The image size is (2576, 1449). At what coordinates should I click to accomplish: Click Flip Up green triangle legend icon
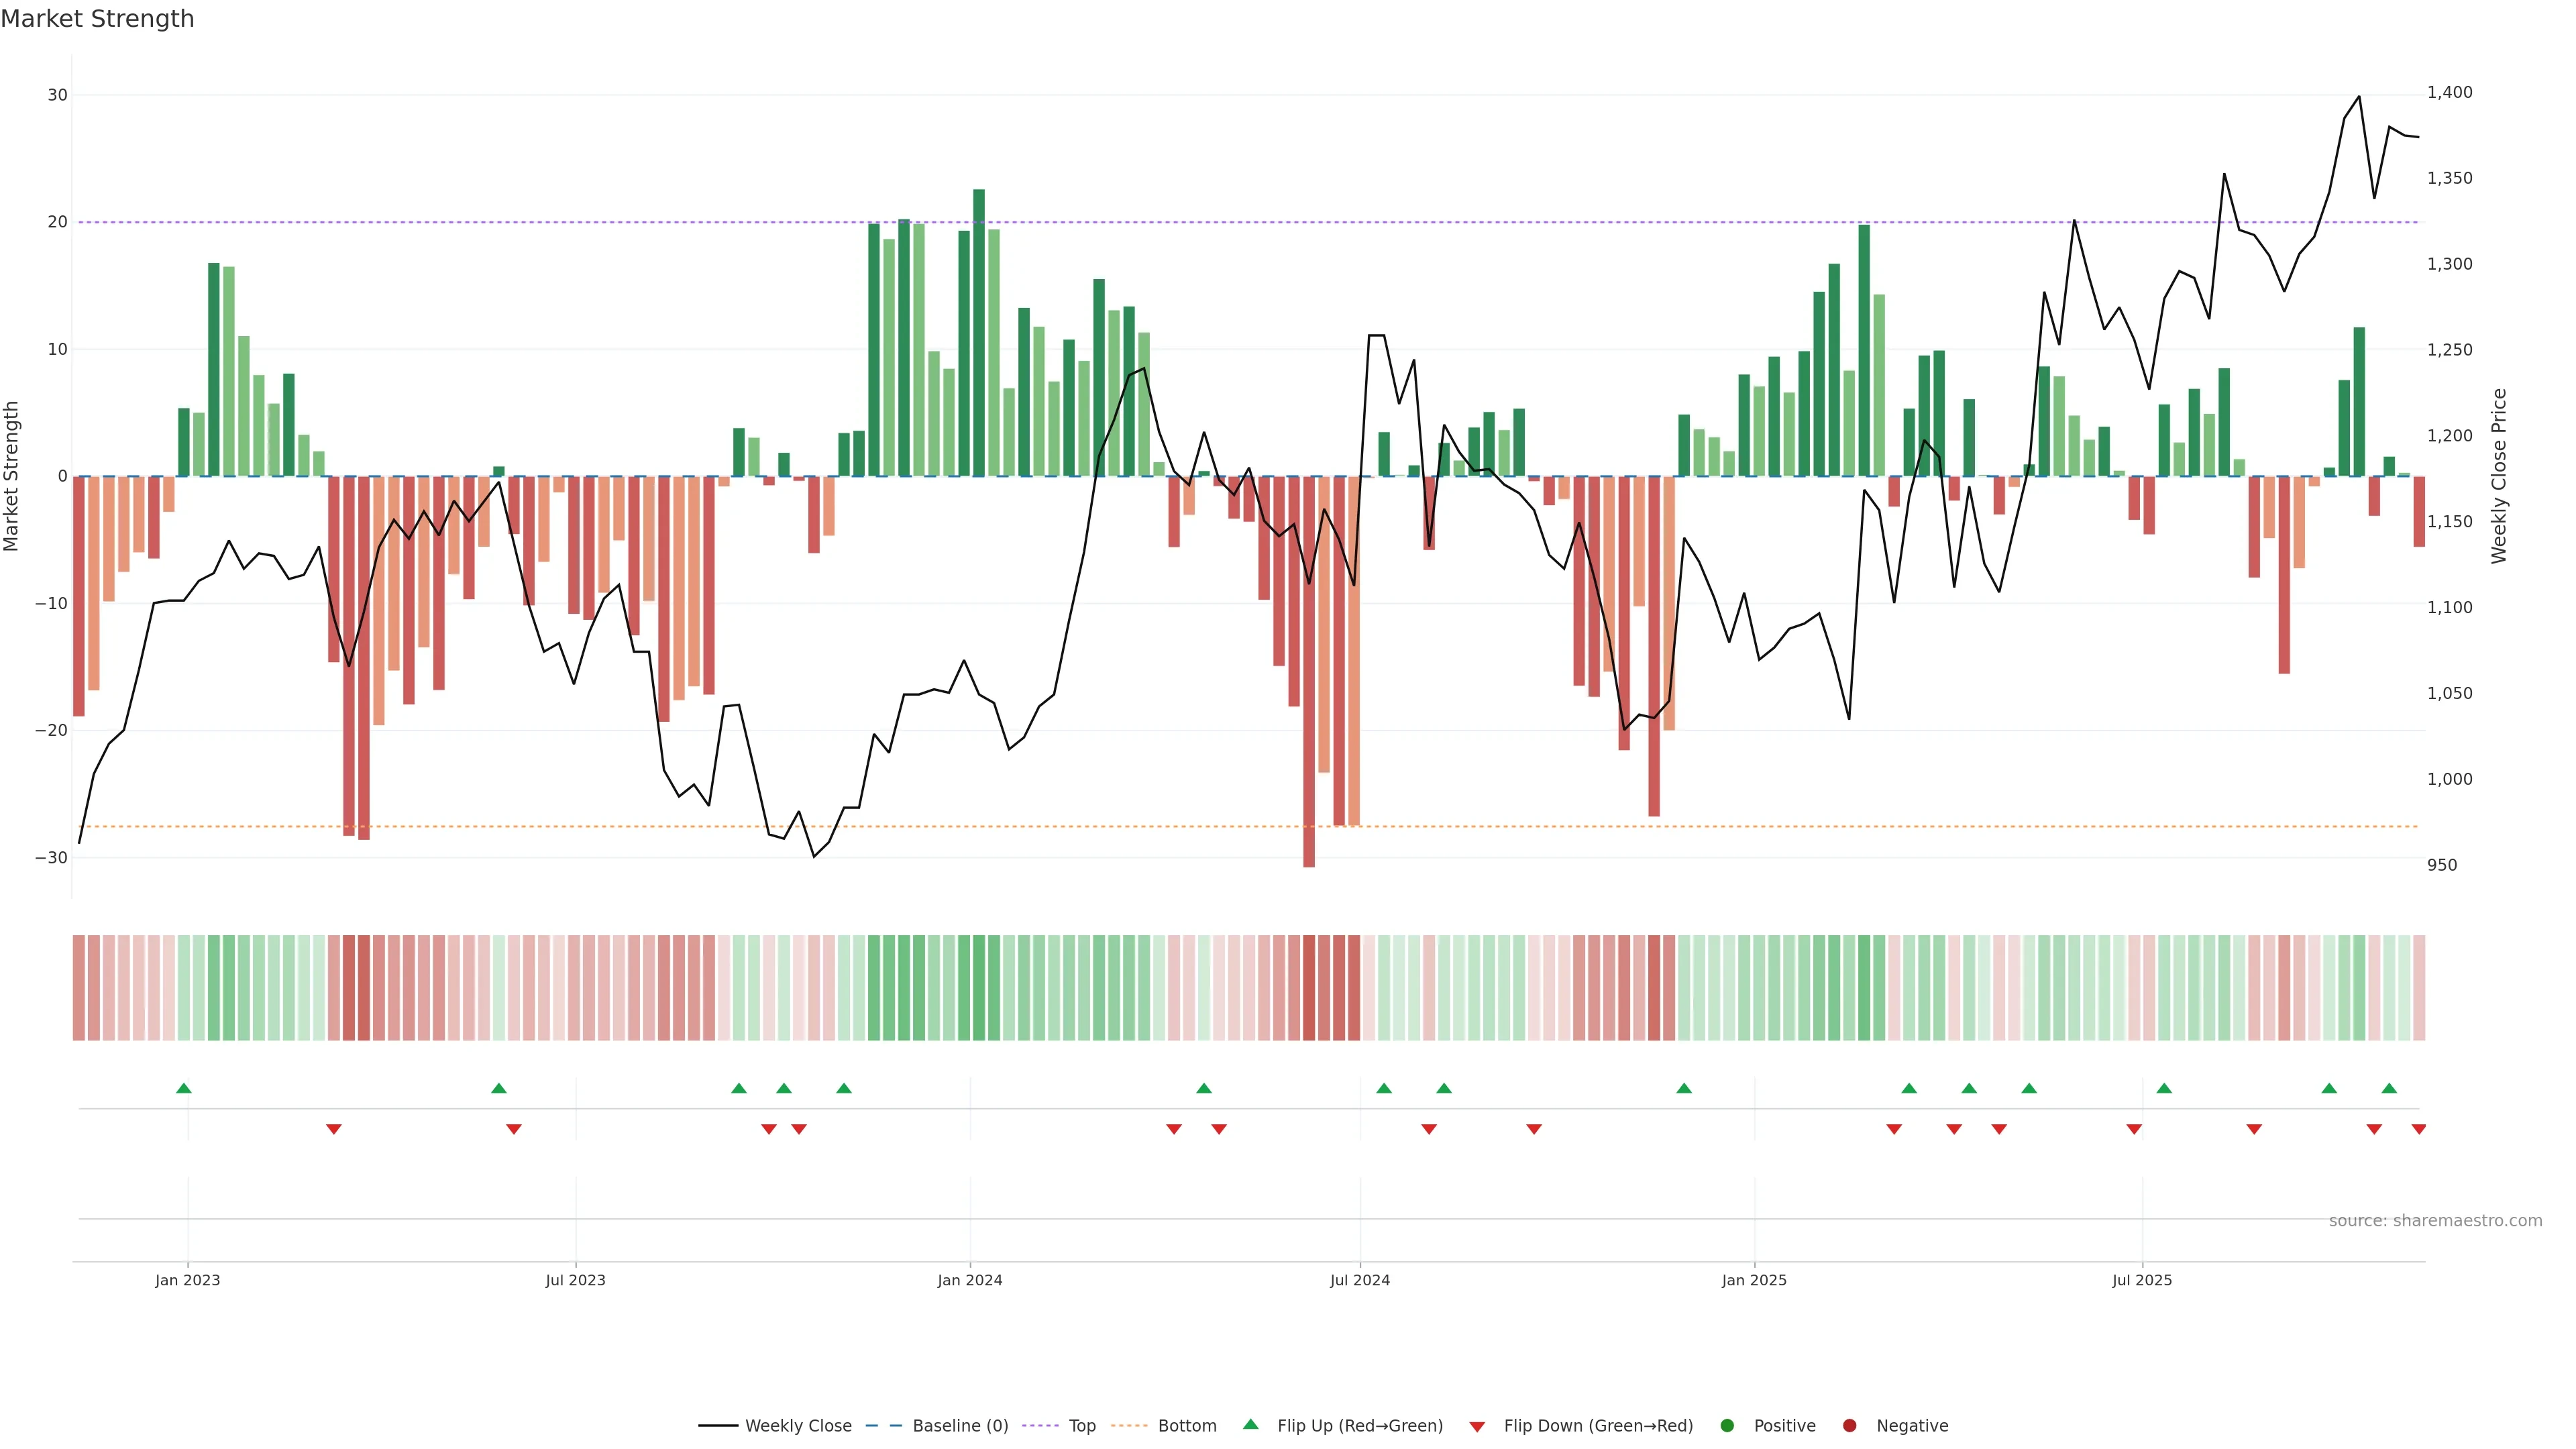(1250, 1425)
